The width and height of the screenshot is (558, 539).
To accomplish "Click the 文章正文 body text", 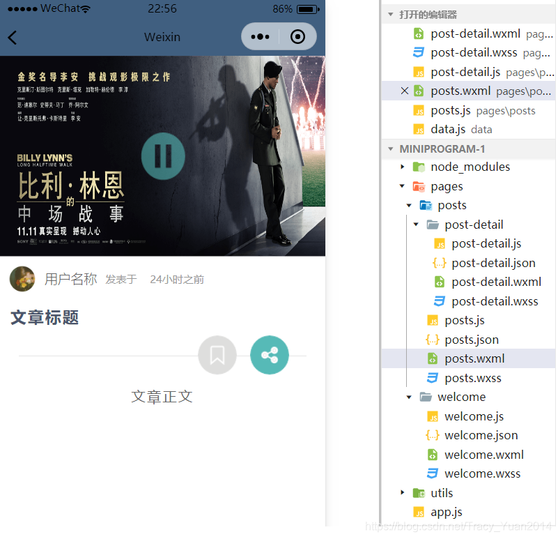I will (162, 397).
